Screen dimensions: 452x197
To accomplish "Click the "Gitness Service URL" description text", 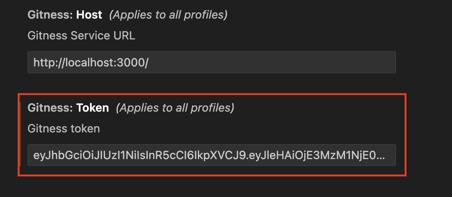I will (81, 36).
